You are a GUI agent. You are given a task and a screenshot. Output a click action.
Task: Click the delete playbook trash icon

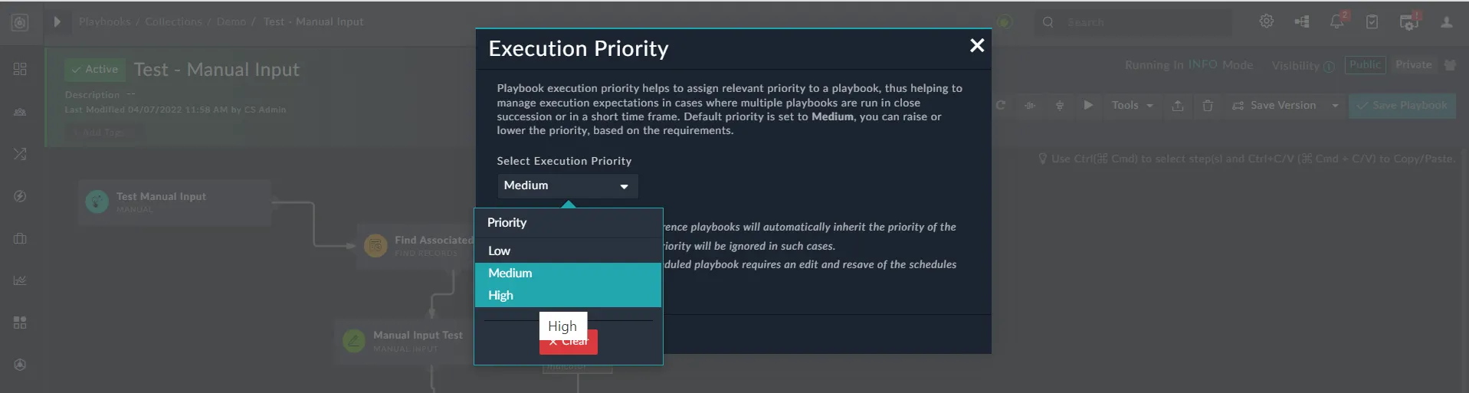click(x=1208, y=106)
